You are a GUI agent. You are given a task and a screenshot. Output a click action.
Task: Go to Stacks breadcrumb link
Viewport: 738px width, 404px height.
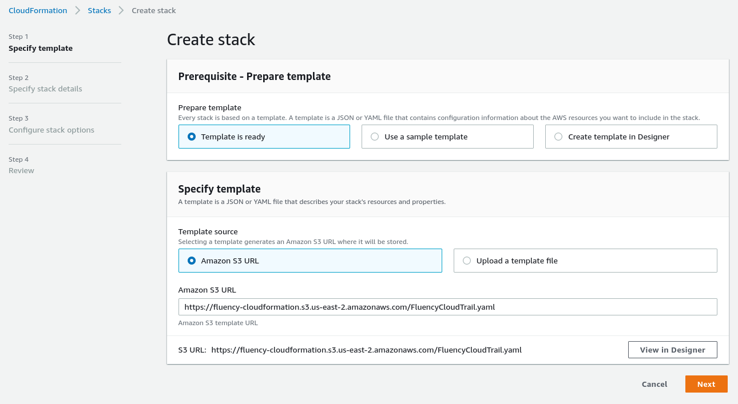click(100, 10)
